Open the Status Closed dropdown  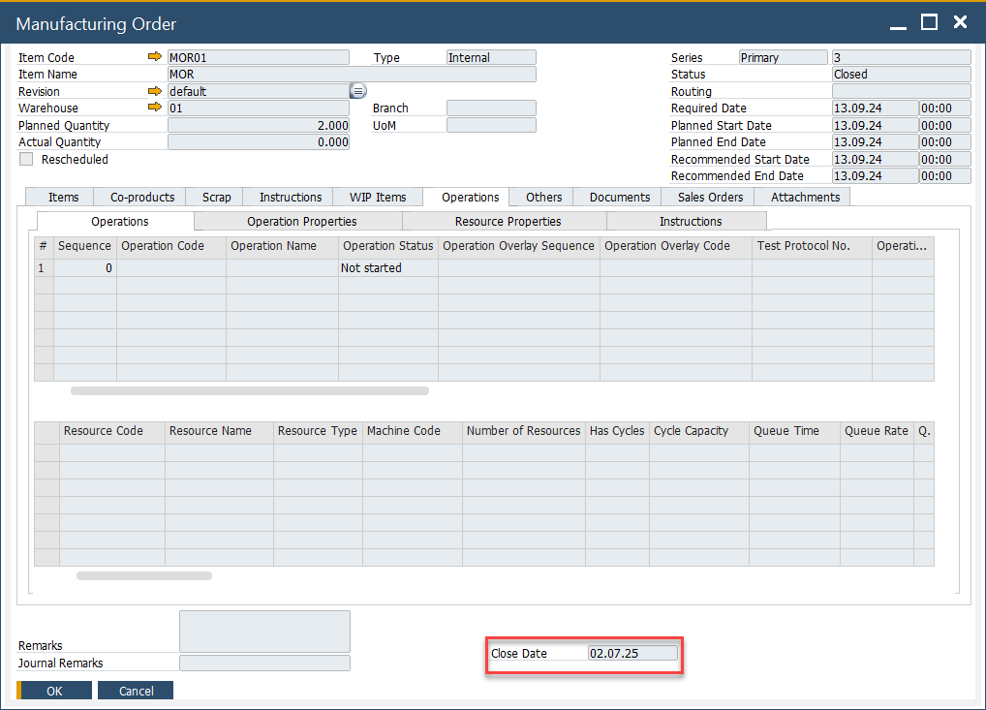click(x=901, y=75)
